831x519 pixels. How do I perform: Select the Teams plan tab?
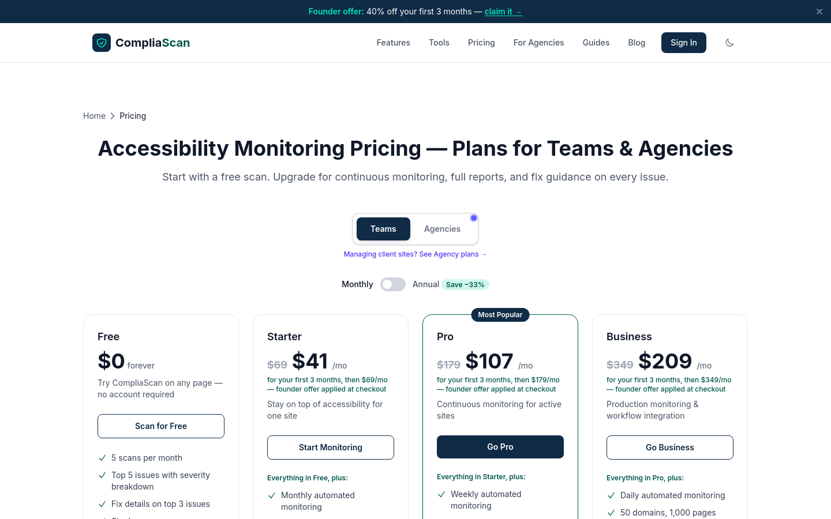(383, 229)
